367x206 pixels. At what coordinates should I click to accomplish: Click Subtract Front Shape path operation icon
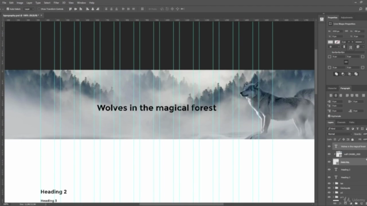pyautogui.click(x=343, y=74)
